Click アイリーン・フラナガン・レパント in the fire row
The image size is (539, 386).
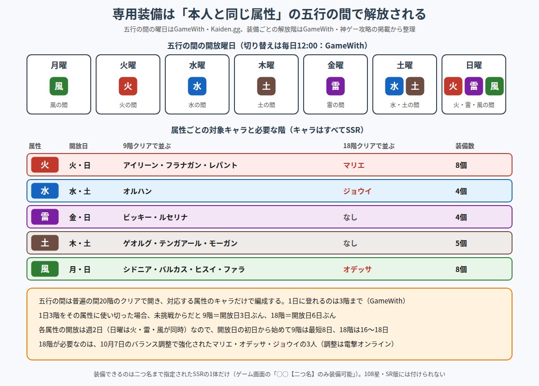click(x=180, y=165)
